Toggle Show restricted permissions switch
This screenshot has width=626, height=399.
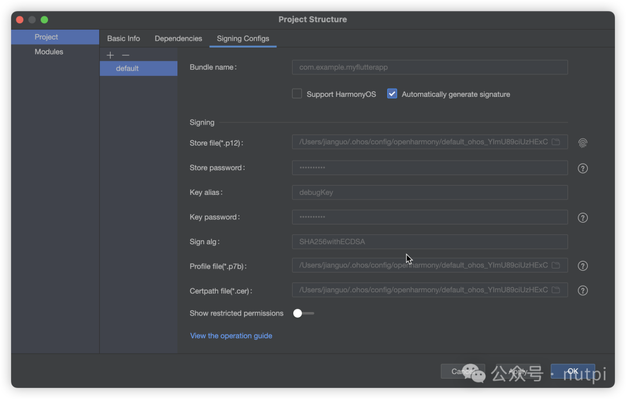[303, 314]
